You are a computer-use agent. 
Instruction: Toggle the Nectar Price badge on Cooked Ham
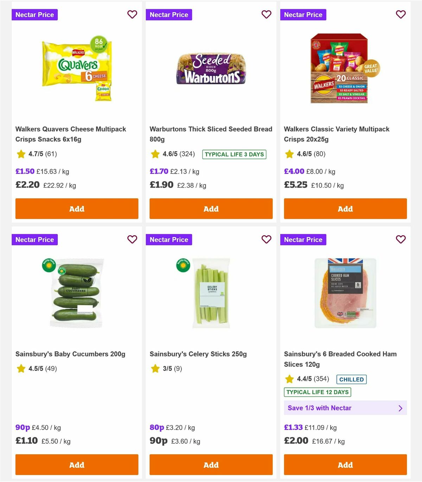[x=303, y=240]
